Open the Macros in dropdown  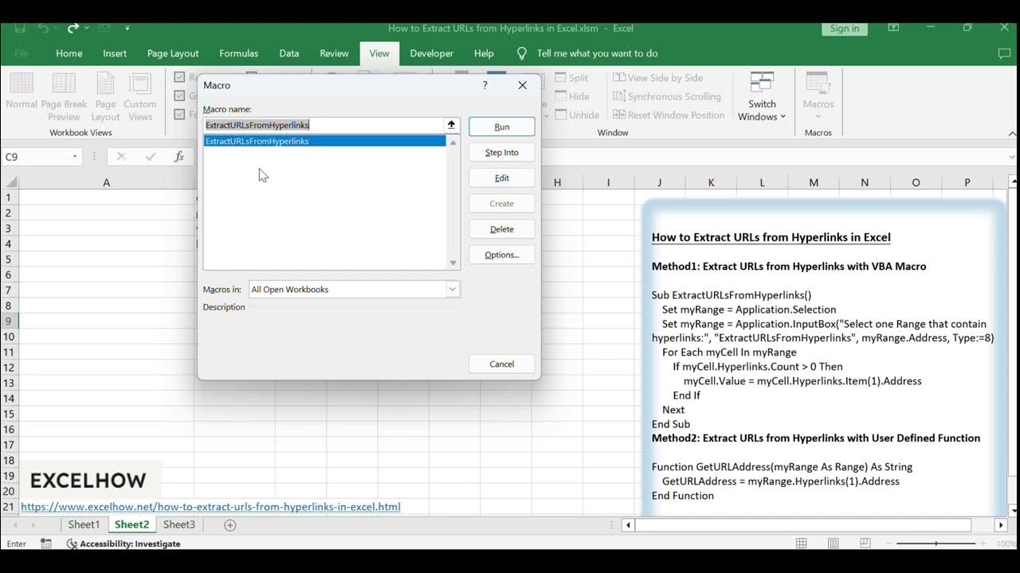(x=452, y=290)
